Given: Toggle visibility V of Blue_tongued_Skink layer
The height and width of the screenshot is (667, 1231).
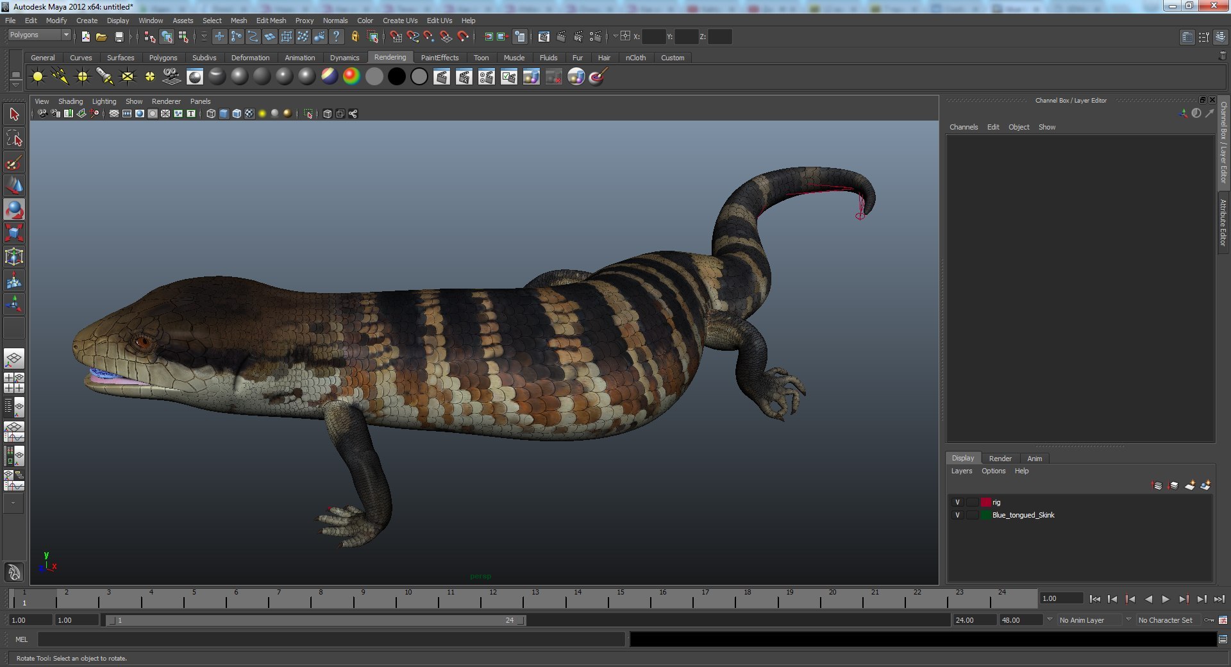Looking at the screenshot, I should pos(957,515).
